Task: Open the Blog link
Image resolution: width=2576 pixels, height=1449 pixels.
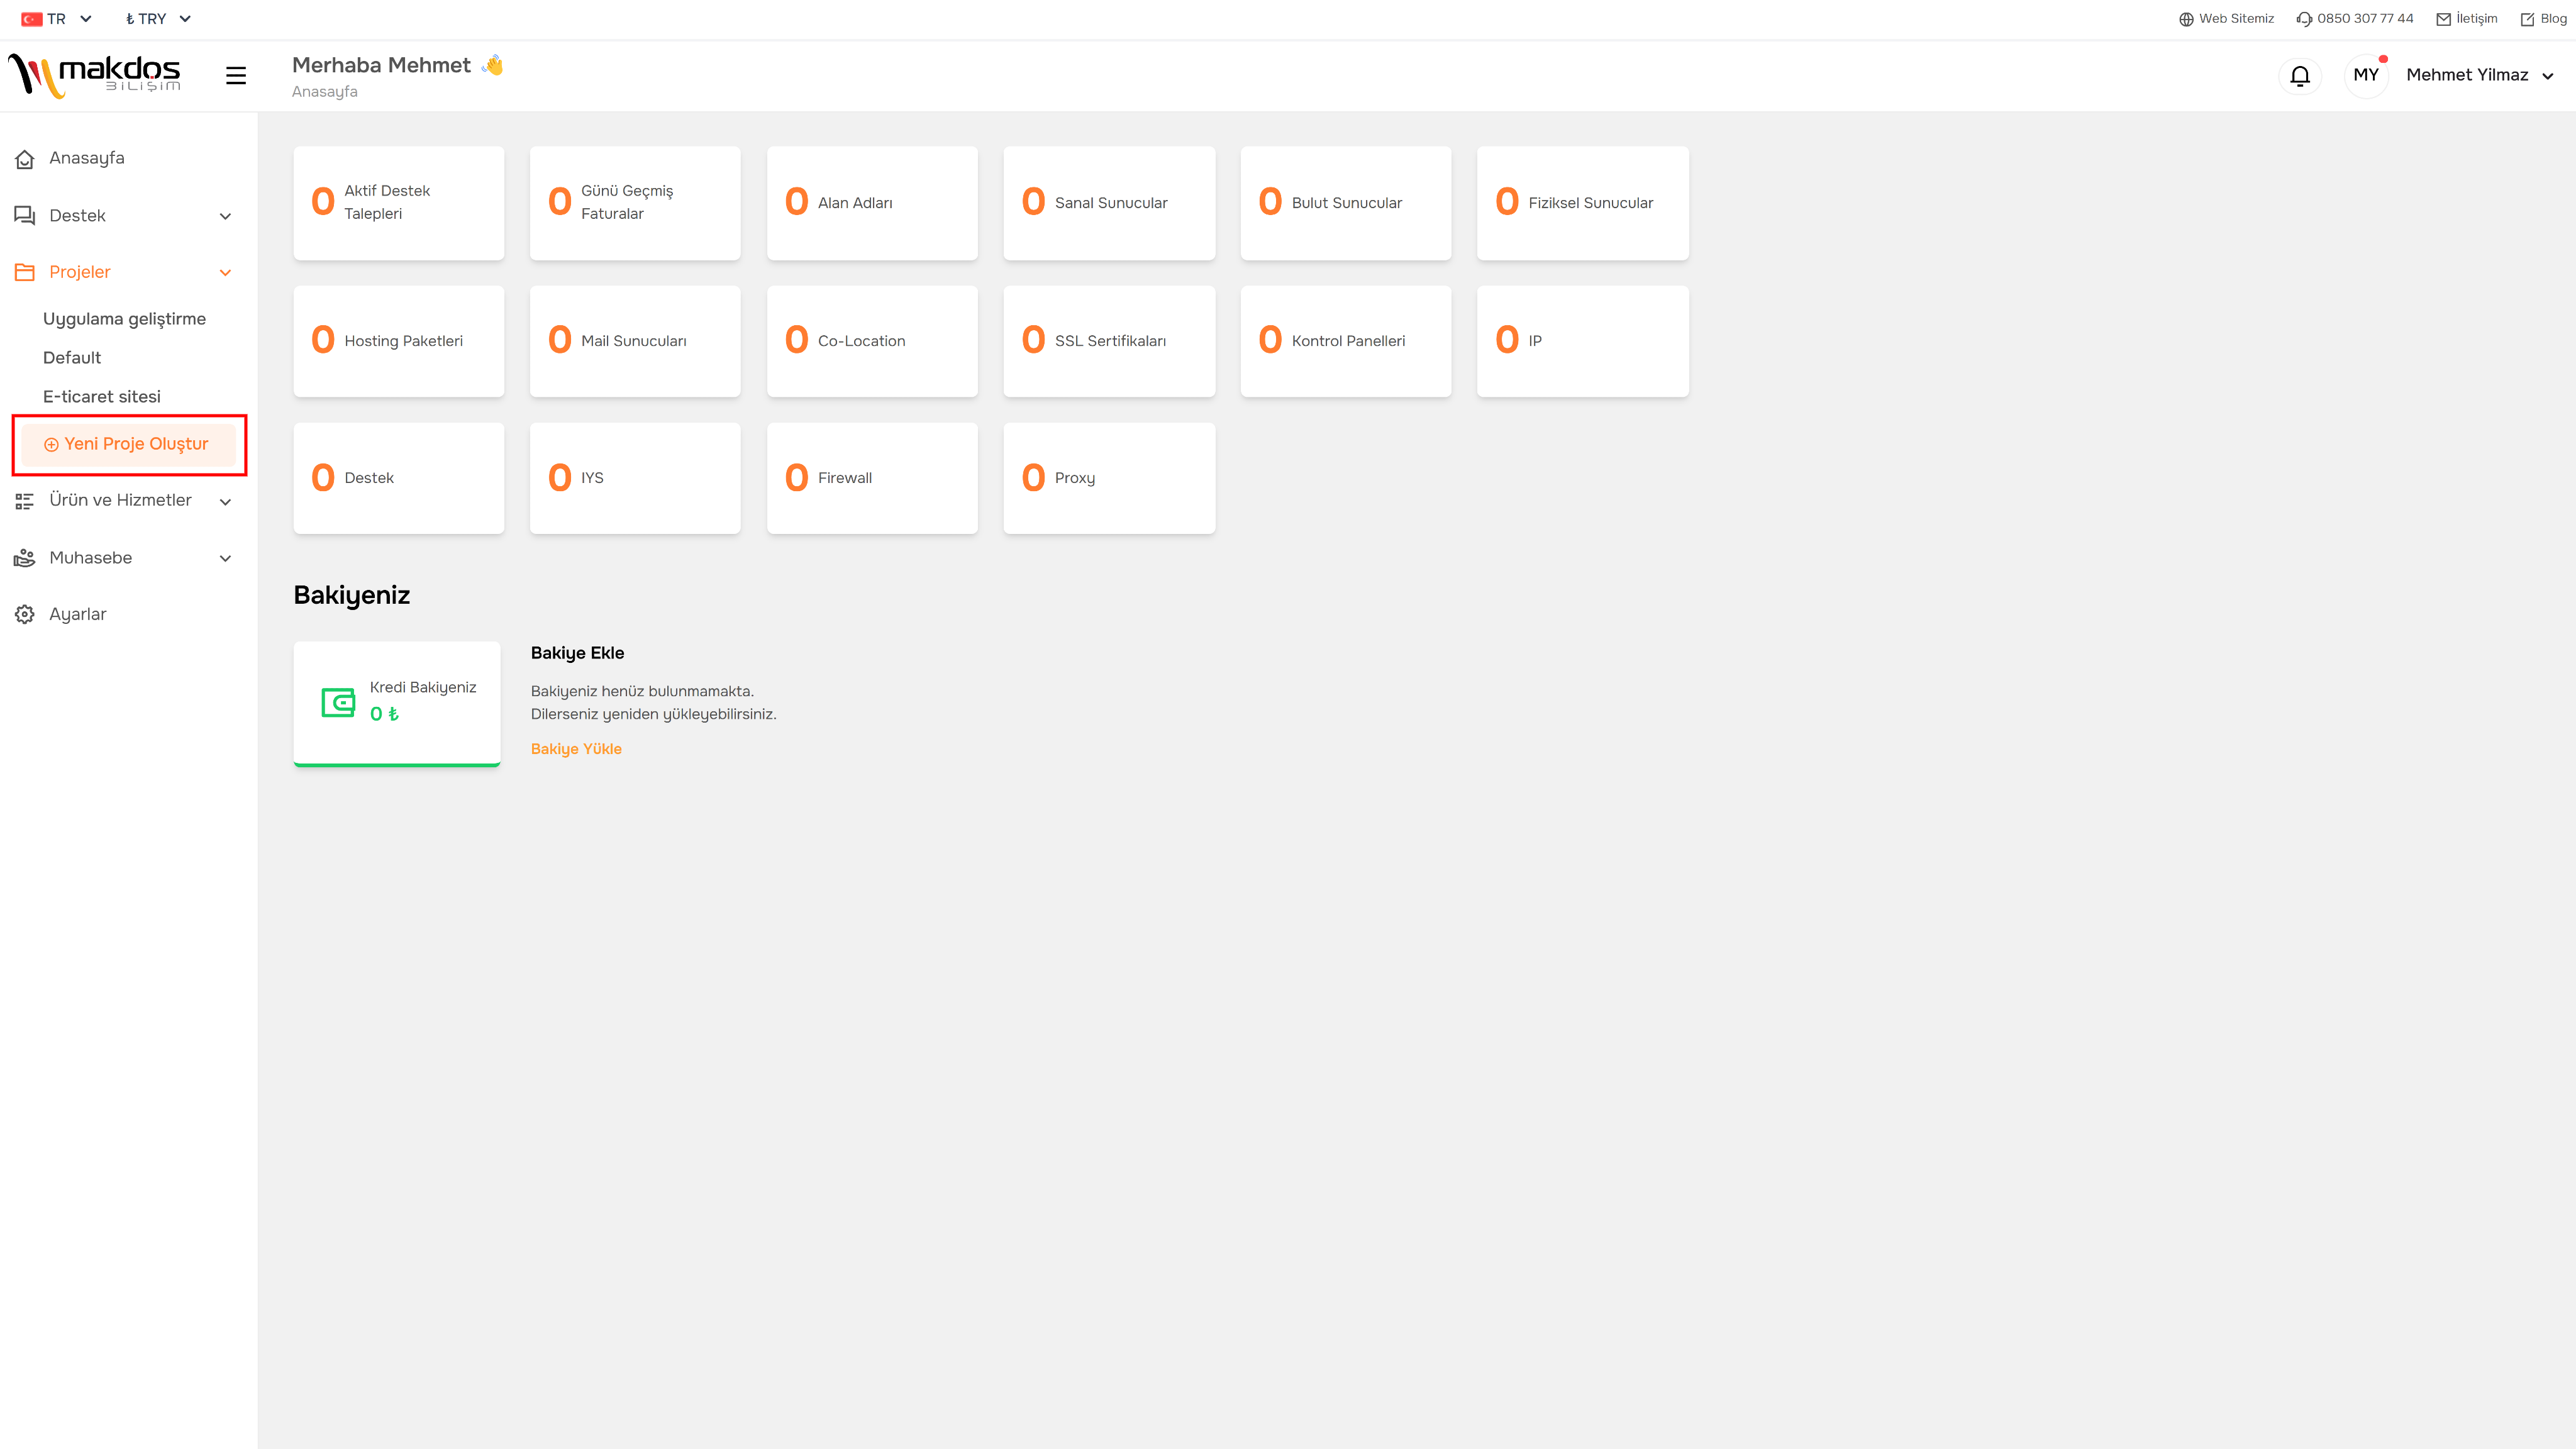Action: [2544, 19]
